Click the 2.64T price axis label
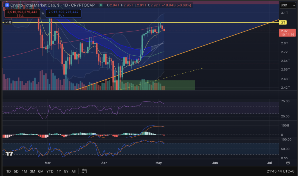The image size is (298, 176). (x=285, y=61)
